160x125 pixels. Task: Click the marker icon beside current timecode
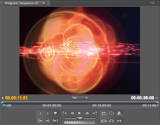[x=3, y=98]
